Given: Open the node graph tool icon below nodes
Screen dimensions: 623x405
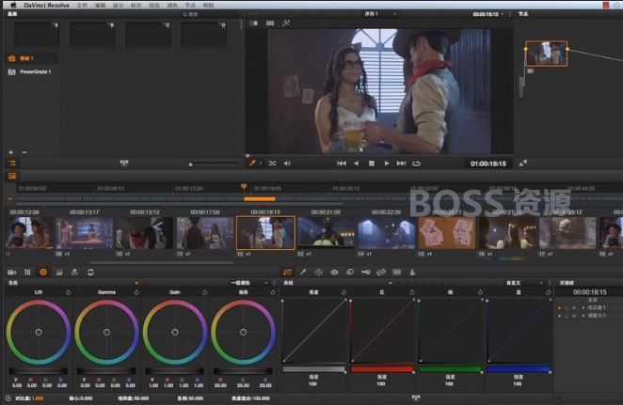Looking at the screenshot, I should point(523,163).
